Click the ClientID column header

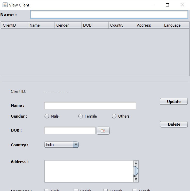[14, 25]
